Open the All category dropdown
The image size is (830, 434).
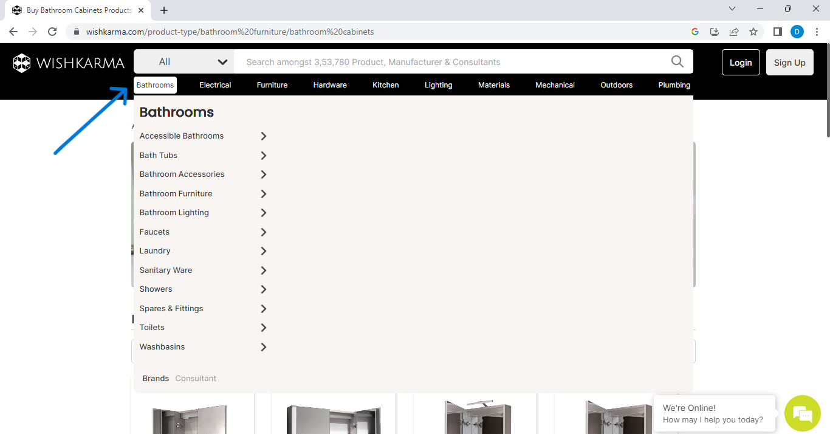(183, 61)
